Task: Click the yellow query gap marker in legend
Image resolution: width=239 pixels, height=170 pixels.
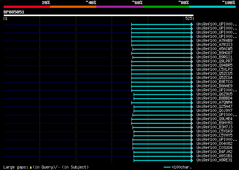Action: 31,167
